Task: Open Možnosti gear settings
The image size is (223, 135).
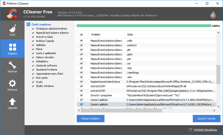Action: pyautogui.click(x=12, y=85)
